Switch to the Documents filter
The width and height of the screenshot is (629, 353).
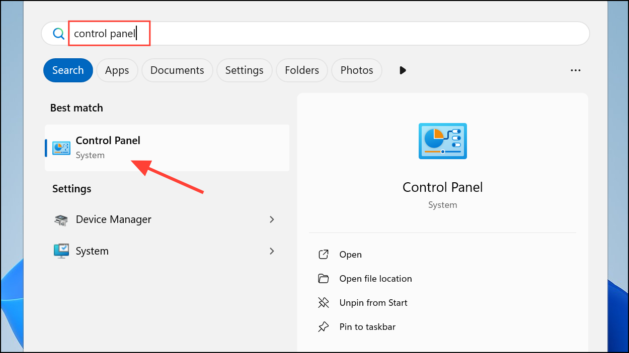click(x=177, y=70)
